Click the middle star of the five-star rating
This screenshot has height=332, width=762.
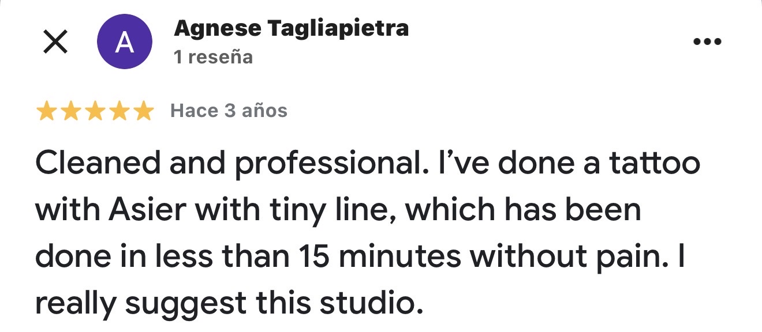(x=95, y=110)
